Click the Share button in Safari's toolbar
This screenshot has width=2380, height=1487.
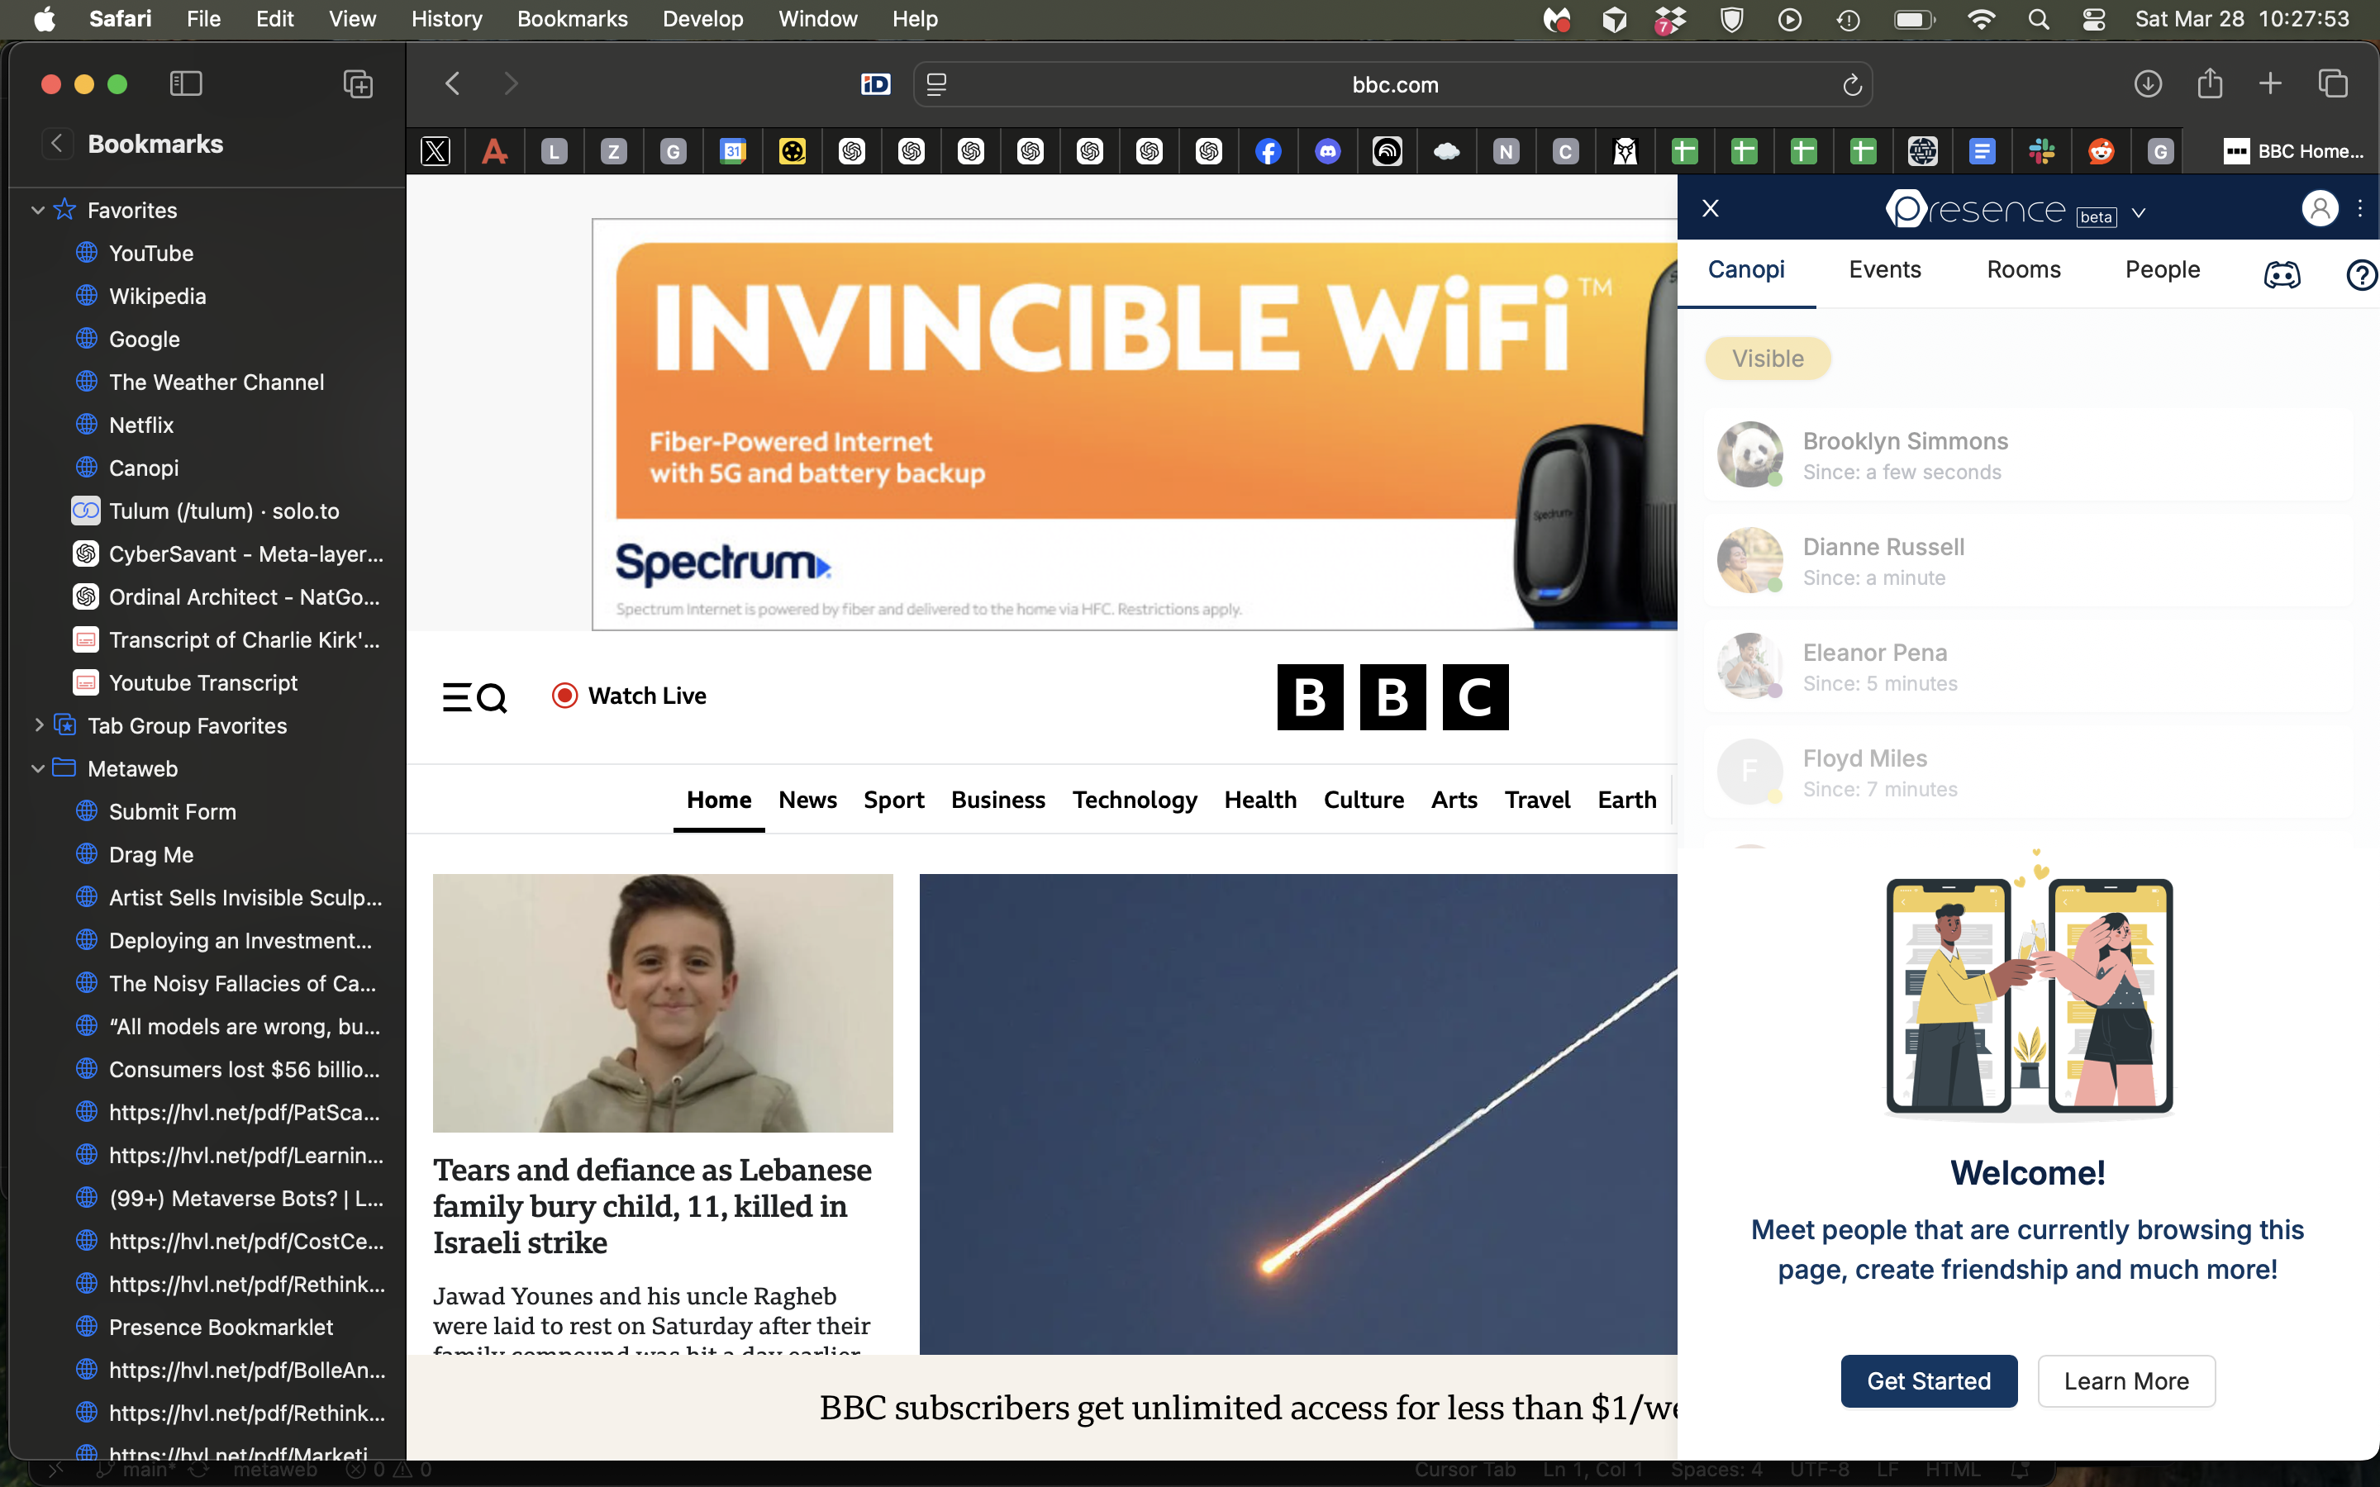(2209, 83)
